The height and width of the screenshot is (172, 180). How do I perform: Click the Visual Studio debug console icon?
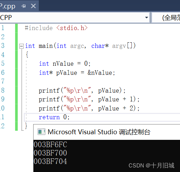point(41,132)
